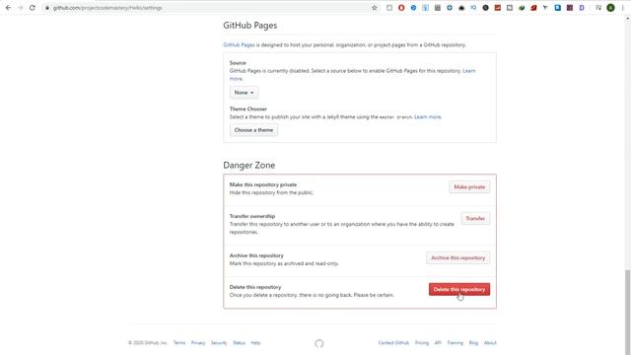The height and width of the screenshot is (355, 631).
Task: Open the GitHub Pages link in description
Action: (239, 44)
